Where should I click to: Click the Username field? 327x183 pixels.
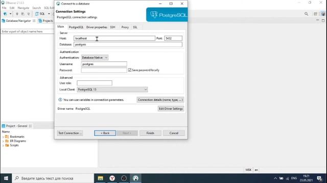[104, 64]
